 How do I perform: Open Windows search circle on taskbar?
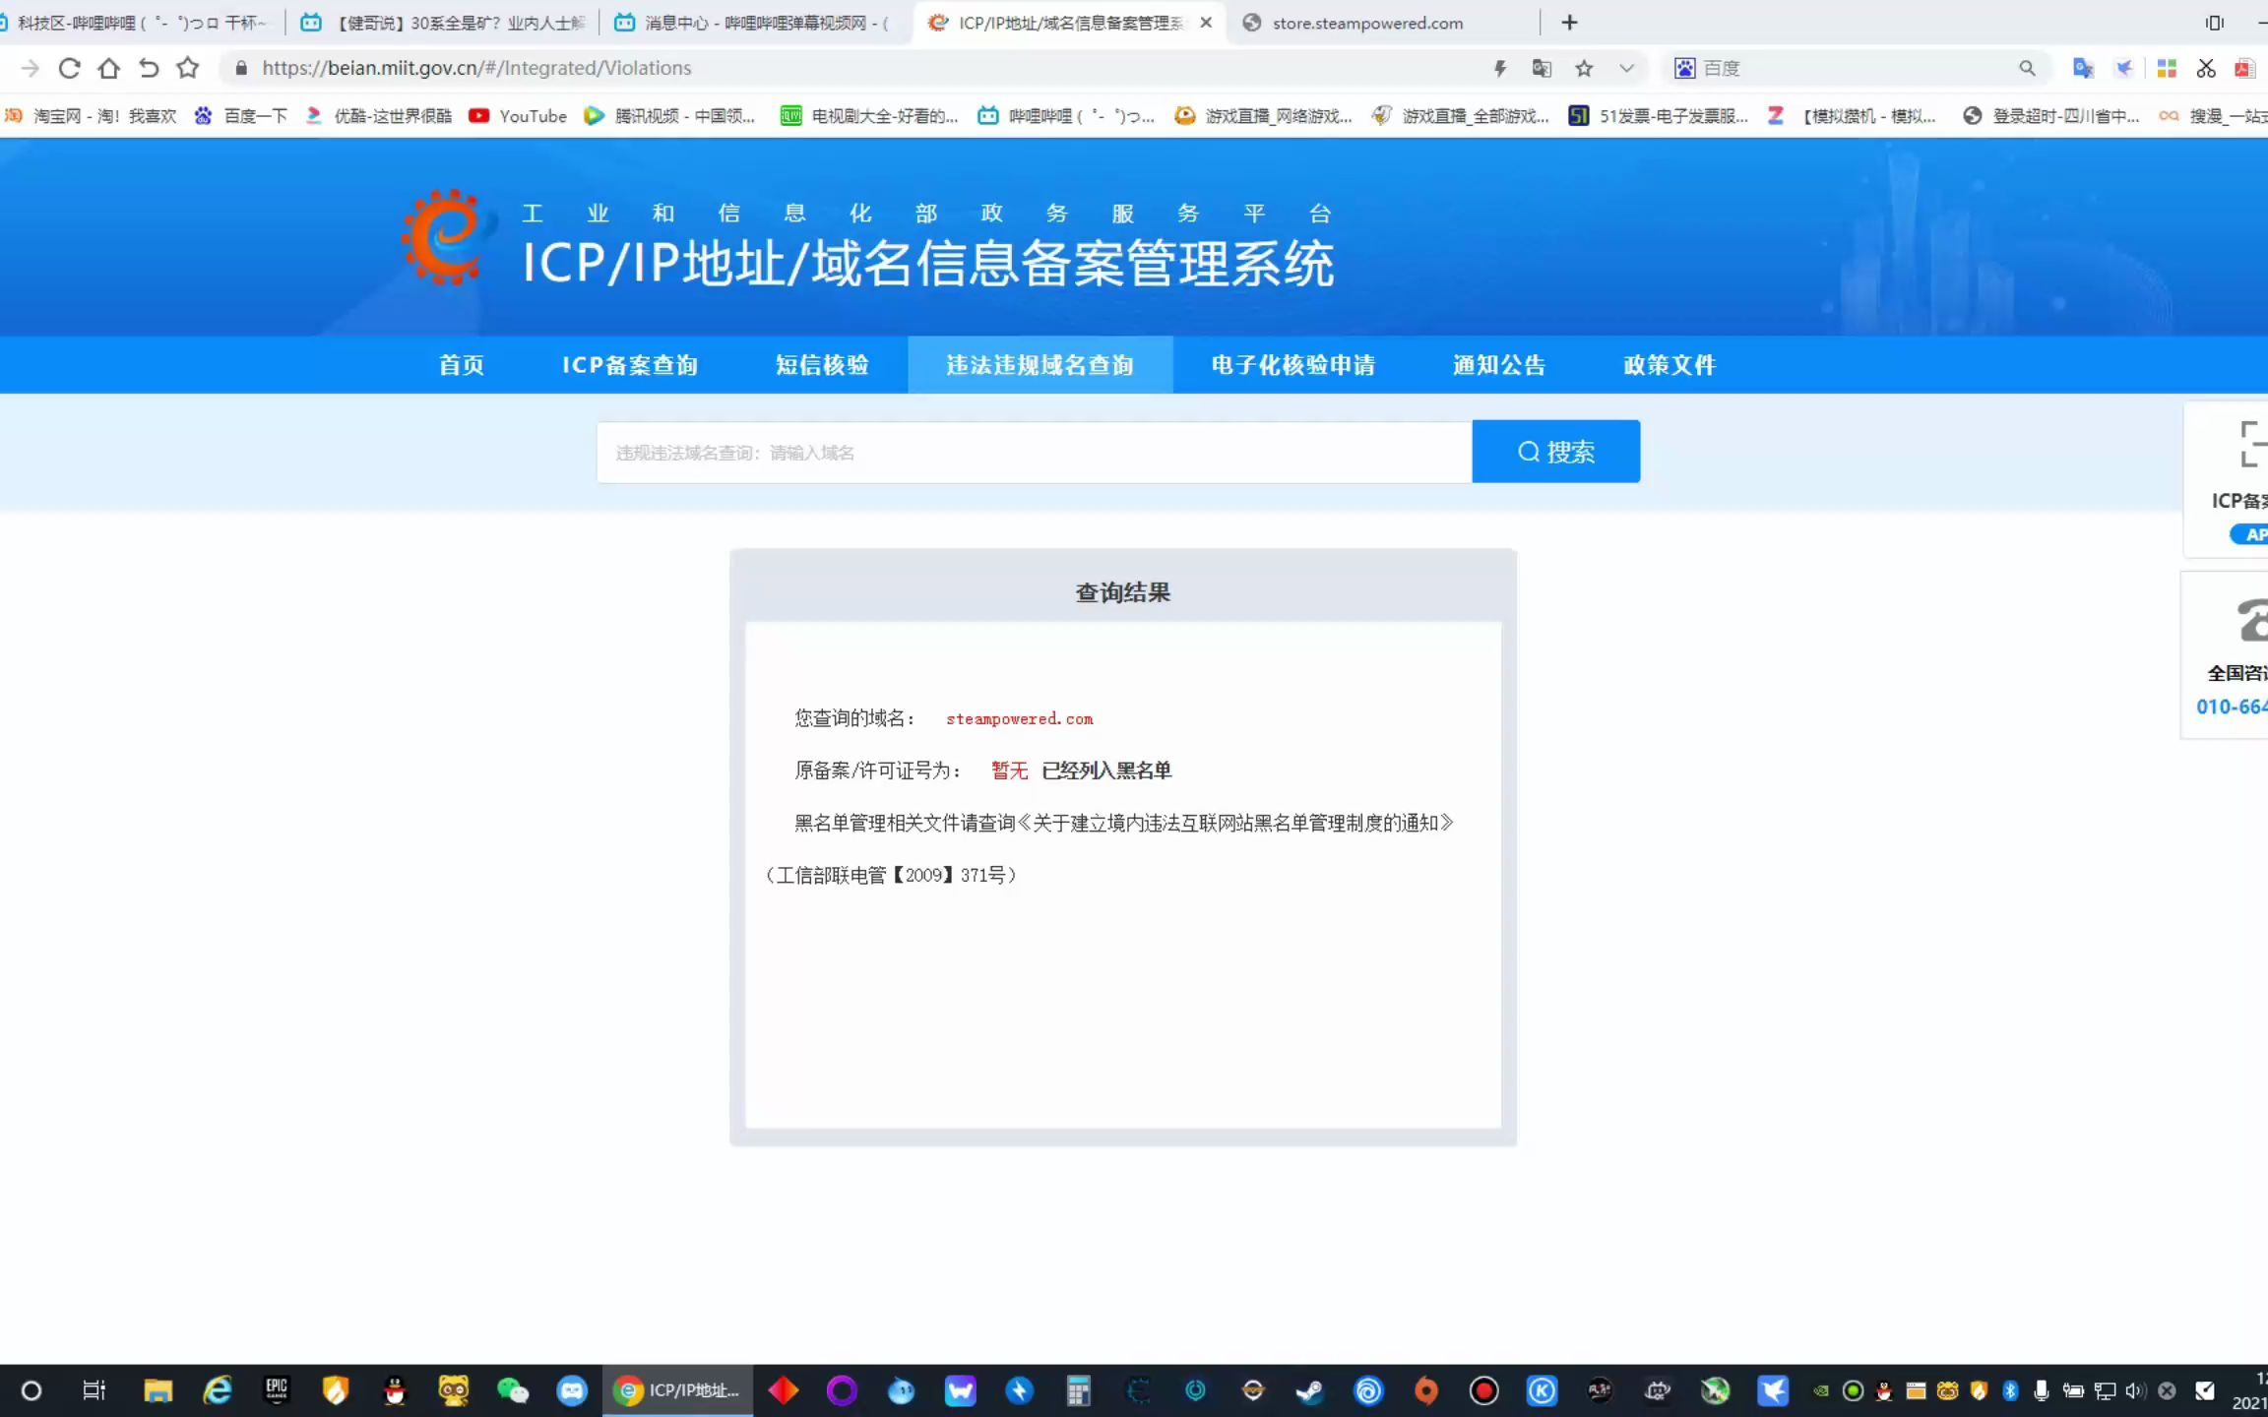31,1390
